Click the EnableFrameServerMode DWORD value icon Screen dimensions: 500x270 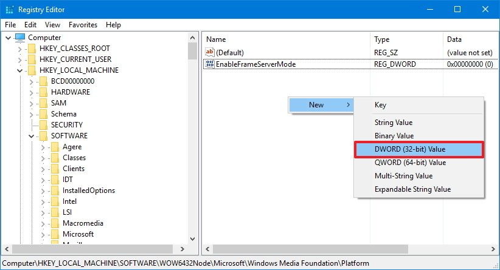click(210, 64)
